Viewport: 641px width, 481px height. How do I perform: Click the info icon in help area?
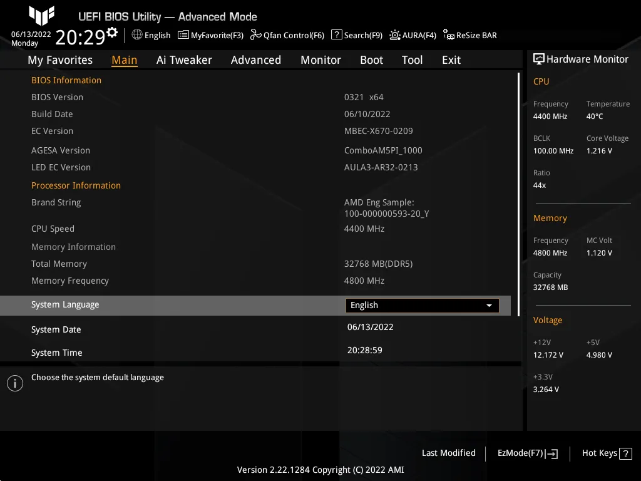[14, 383]
